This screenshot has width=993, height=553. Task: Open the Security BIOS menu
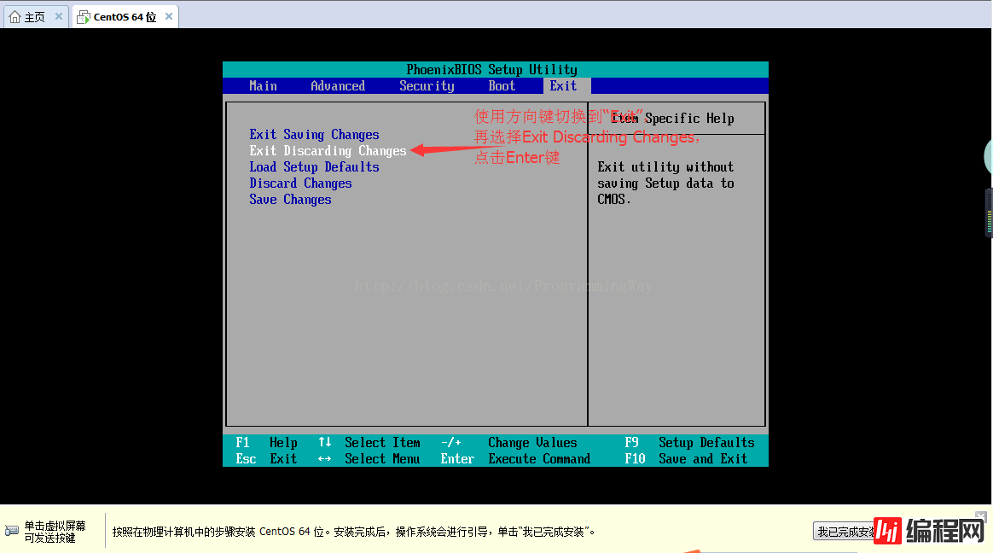pyautogui.click(x=427, y=86)
